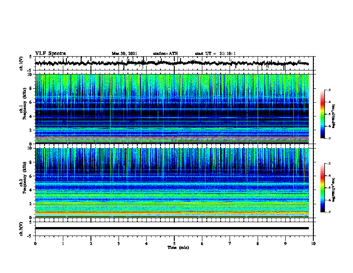Click the time axis tick label "0"
This screenshot has width=353, height=273.
[35, 244]
